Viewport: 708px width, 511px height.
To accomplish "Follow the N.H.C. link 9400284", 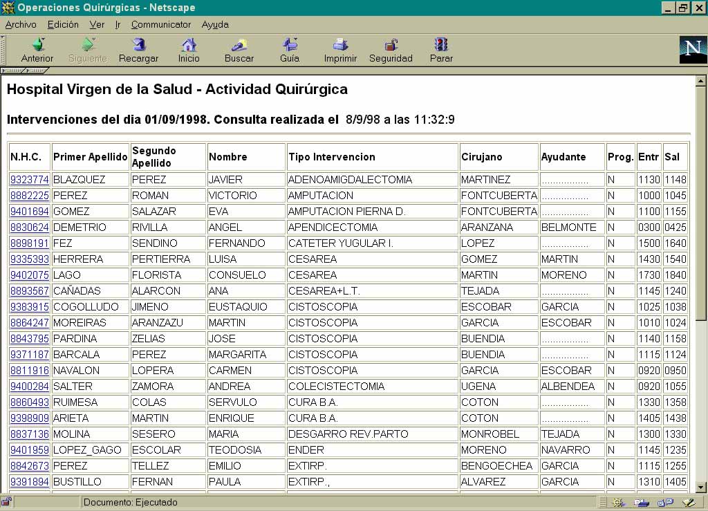I will [x=29, y=387].
